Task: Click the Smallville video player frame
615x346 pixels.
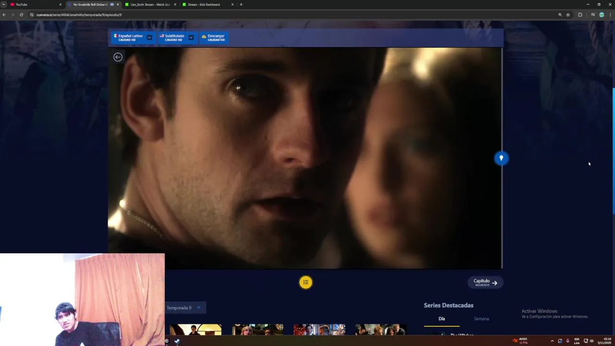Action: [305, 158]
